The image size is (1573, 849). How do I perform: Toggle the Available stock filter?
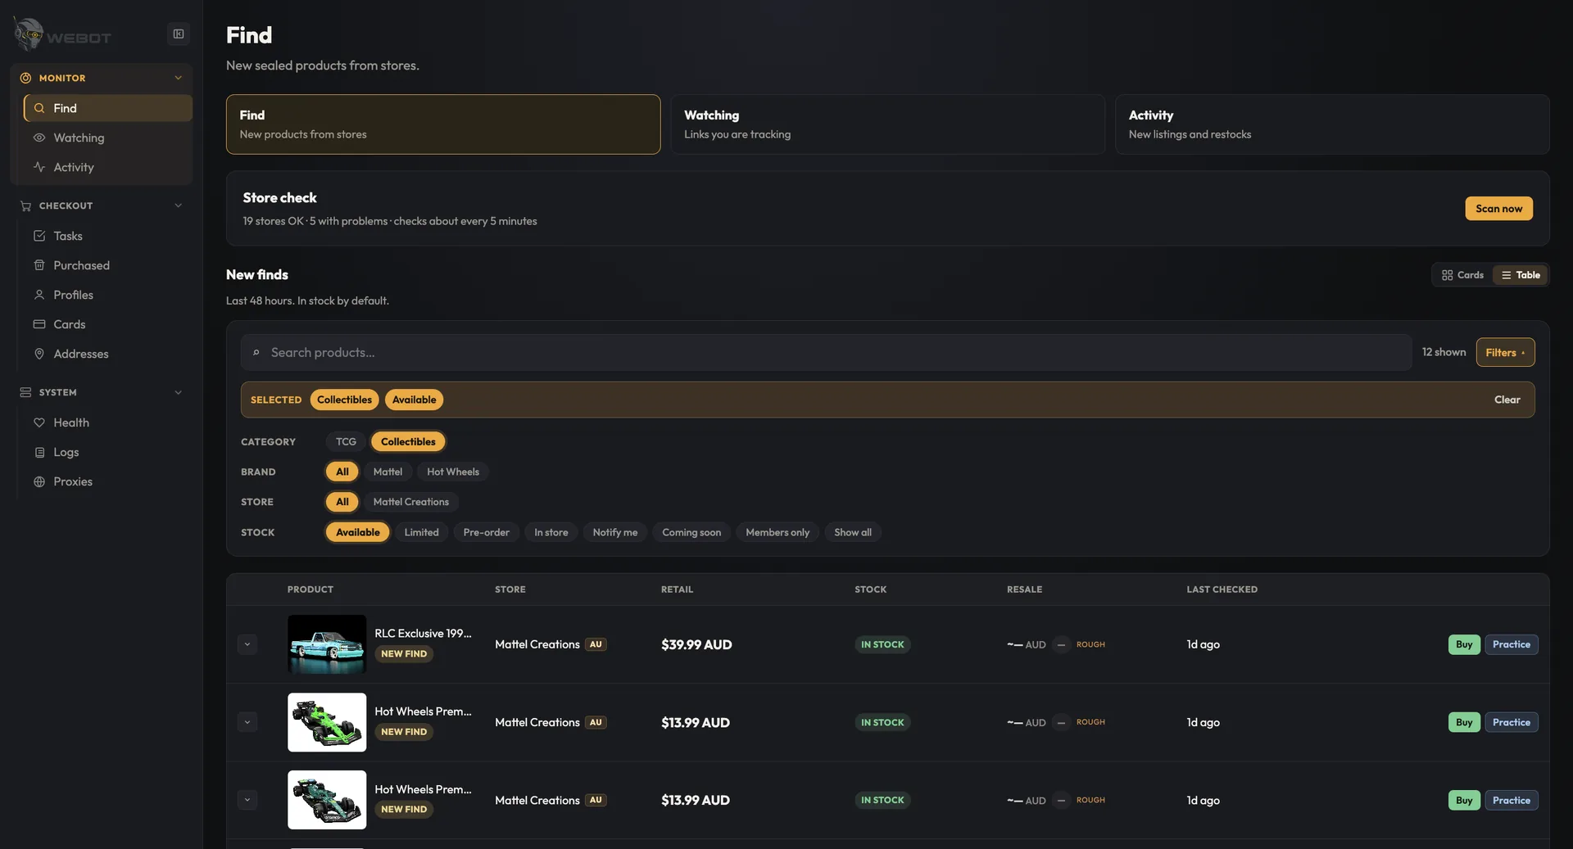pos(358,532)
